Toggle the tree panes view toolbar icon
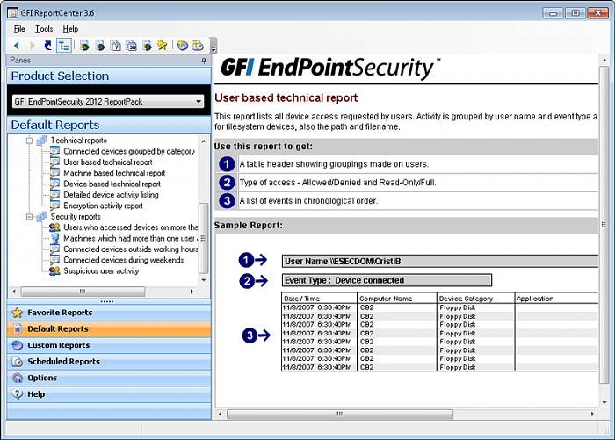This screenshot has height=440, width=615. [63, 46]
